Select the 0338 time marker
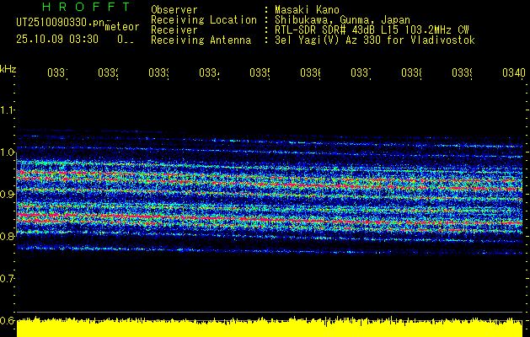530x337 pixels. pos(412,73)
